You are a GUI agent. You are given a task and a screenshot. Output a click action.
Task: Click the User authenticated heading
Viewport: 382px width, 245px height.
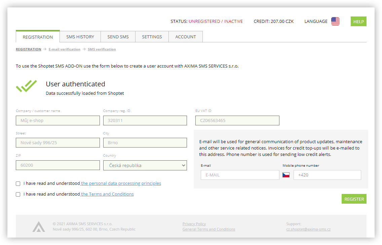(76, 84)
